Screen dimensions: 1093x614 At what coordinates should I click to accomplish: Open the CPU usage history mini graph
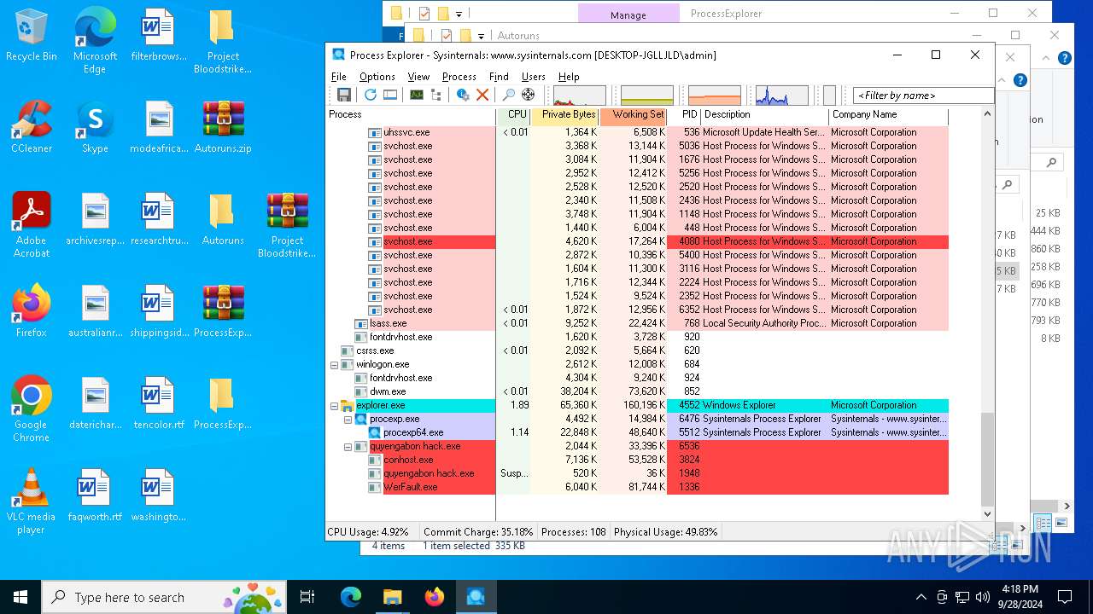(580, 96)
